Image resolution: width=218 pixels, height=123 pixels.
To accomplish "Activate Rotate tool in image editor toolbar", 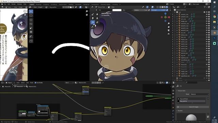I will pyautogui.click(x=31, y=24).
